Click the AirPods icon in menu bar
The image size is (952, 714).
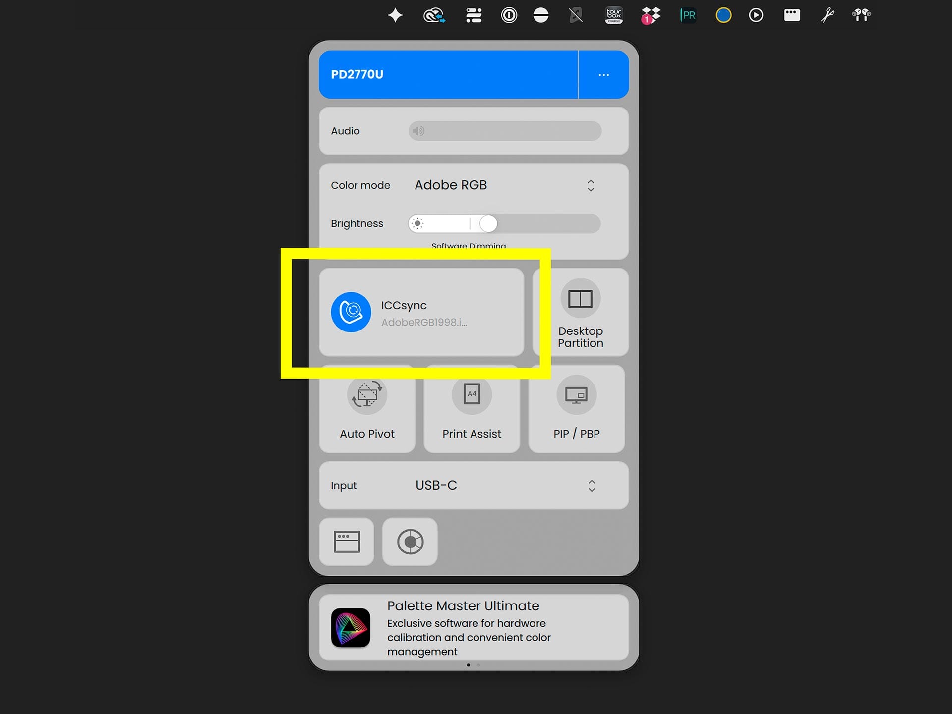pos(861,15)
